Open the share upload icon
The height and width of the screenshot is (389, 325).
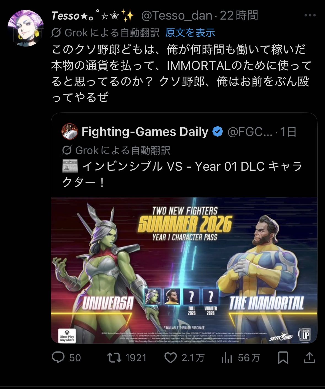point(309,358)
